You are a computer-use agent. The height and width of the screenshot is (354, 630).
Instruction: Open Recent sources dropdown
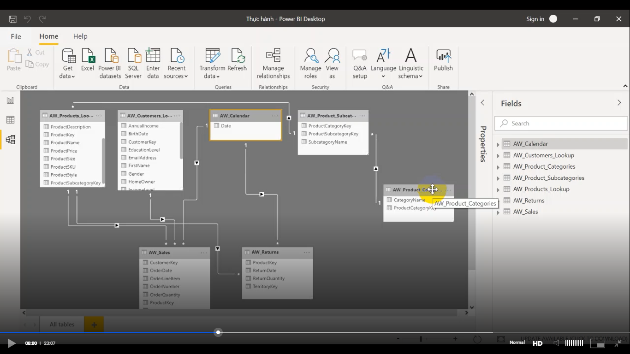coord(176,64)
